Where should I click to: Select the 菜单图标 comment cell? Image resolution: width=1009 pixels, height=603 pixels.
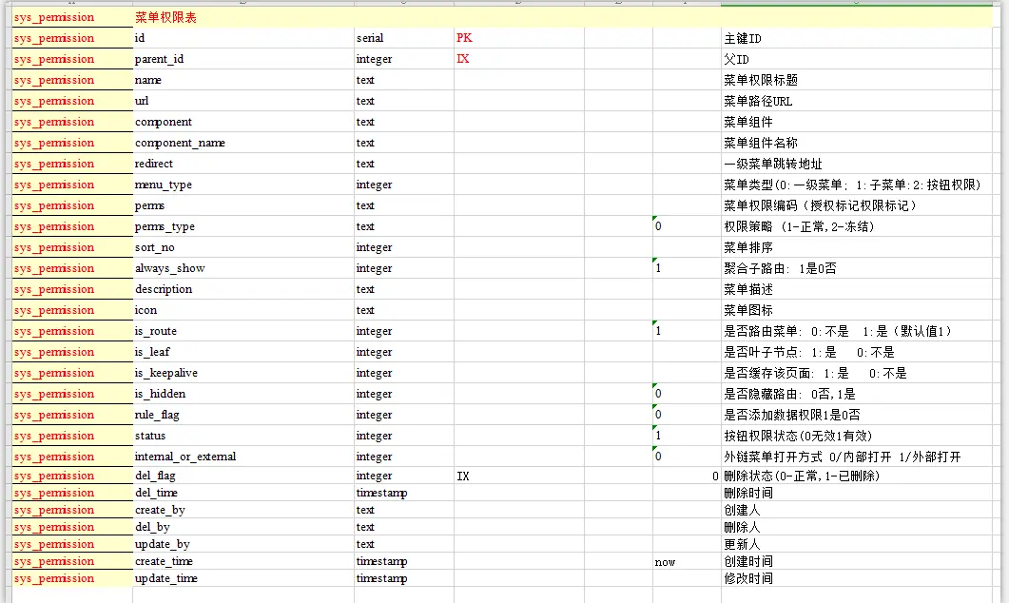(857, 310)
